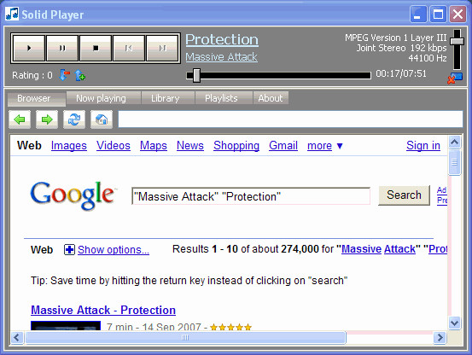Click inside the browser address bar
Viewport: 472px width, 355px height.
tap(290, 119)
